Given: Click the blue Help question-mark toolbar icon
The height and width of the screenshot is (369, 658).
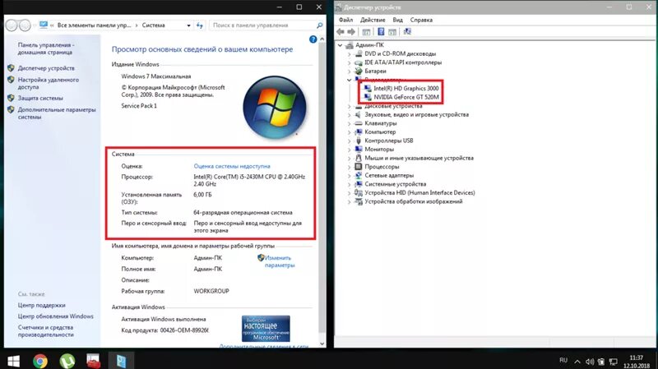Looking at the screenshot, I should click(x=381, y=32).
